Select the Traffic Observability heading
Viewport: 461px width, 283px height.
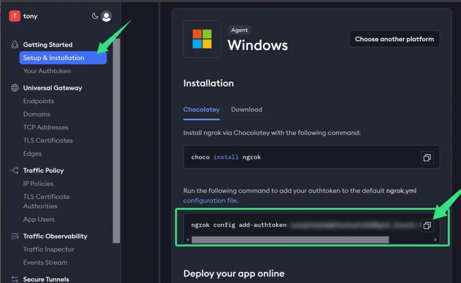click(x=55, y=236)
